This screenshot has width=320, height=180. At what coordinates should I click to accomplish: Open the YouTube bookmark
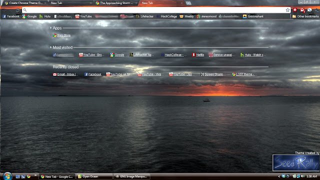83,16
